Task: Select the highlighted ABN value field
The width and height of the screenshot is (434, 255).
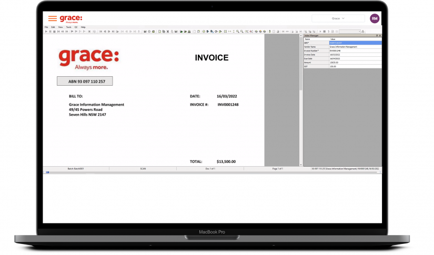Action: tap(355, 43)
